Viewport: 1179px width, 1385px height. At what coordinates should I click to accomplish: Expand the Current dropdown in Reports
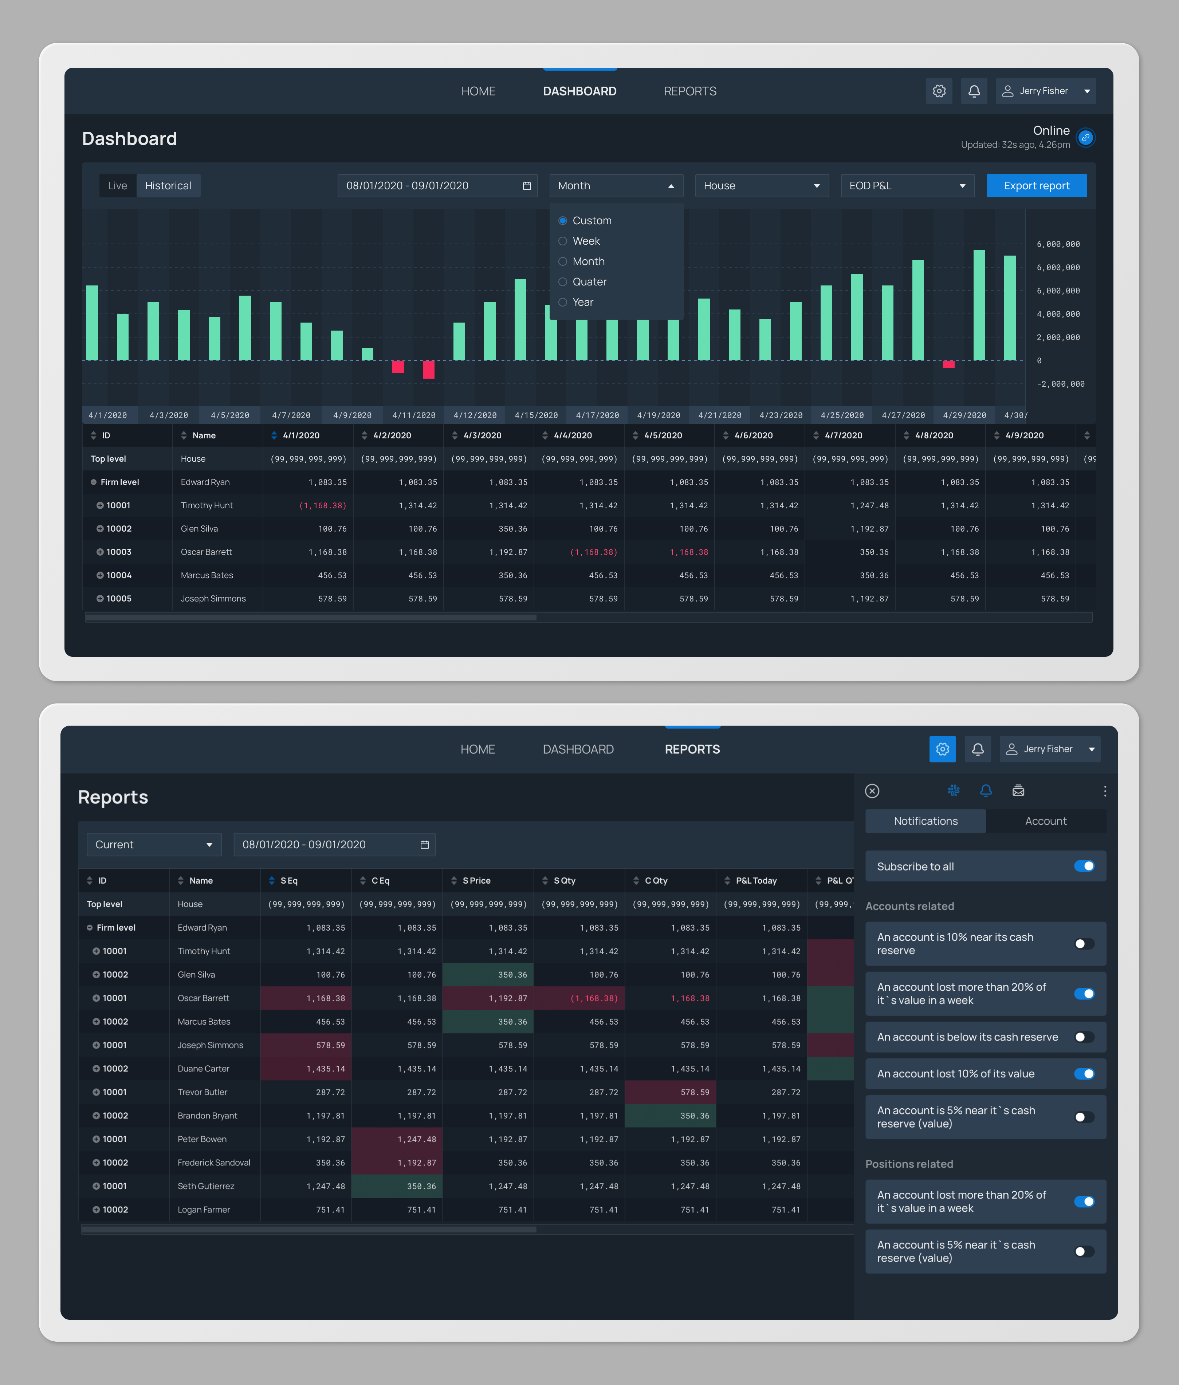pos(153,844)
